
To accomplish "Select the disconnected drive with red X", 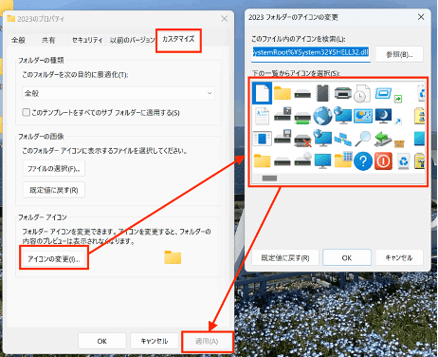I will (302, 141).
